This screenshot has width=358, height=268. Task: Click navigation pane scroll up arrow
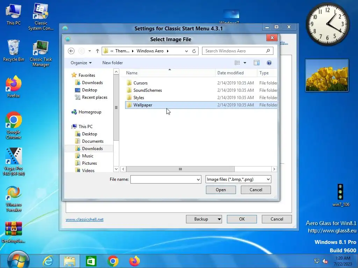tap(116, 72)
